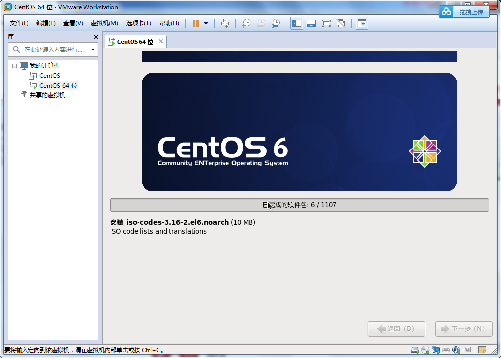Screen dimensions: 501x358
Task: Open the 虚拟机(M) menu
Action: click(104, 23)
